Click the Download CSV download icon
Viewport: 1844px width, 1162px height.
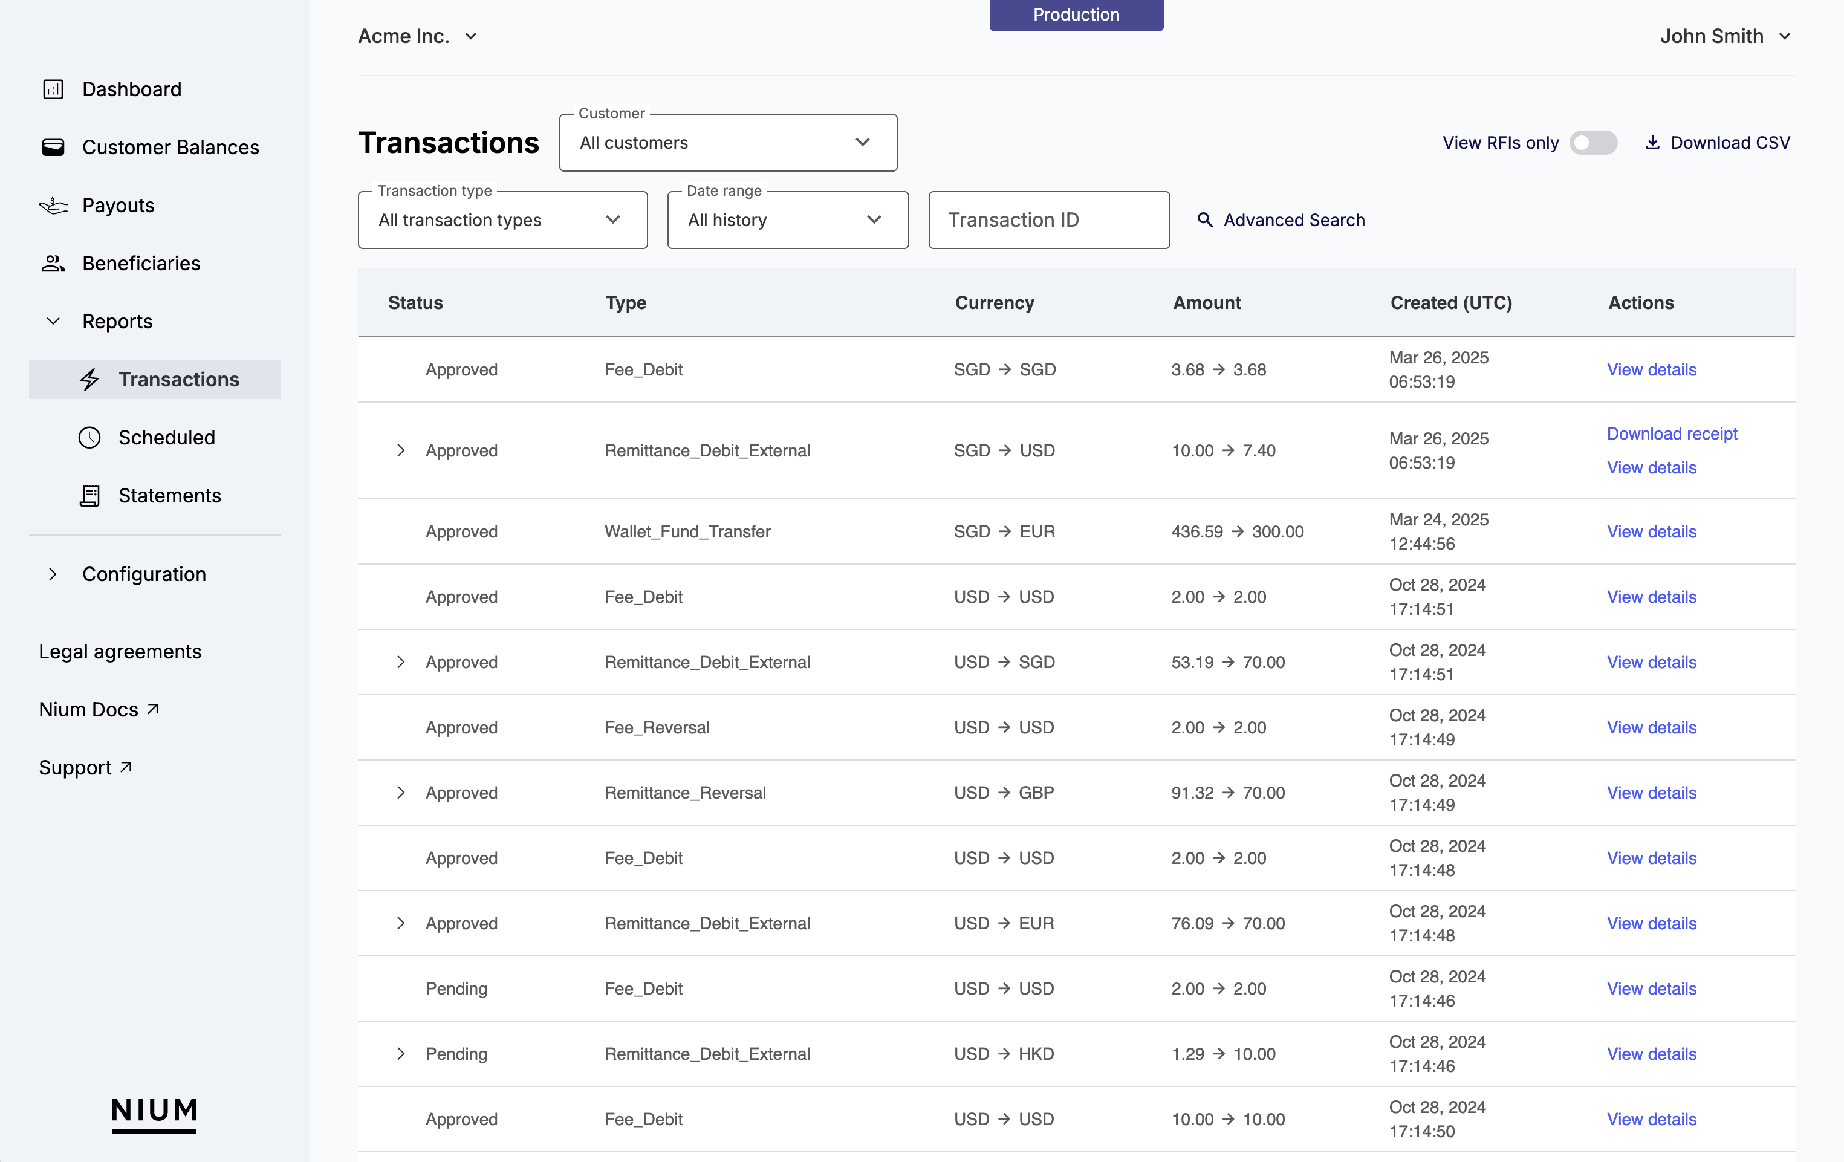coord(1654,141)
